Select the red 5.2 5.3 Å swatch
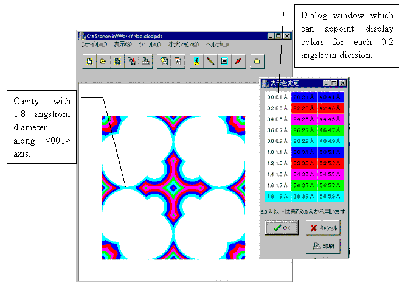Viewport: 408px width, 285px height. point(331,163)
